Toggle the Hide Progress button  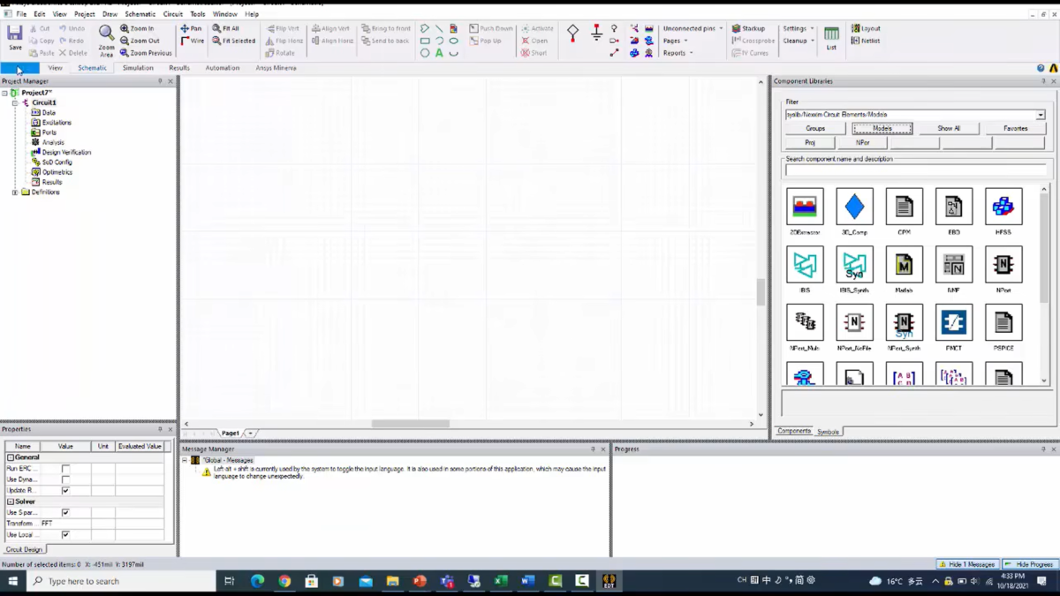click(1029, 564)
